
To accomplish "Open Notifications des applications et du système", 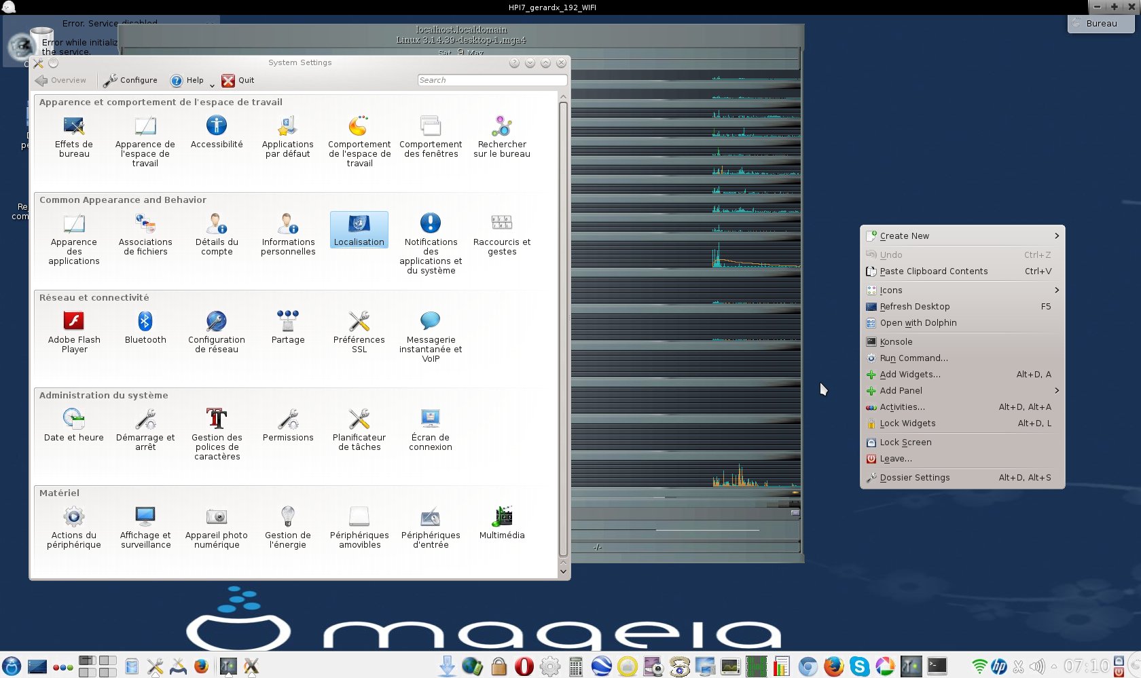I will click(431, 244).
